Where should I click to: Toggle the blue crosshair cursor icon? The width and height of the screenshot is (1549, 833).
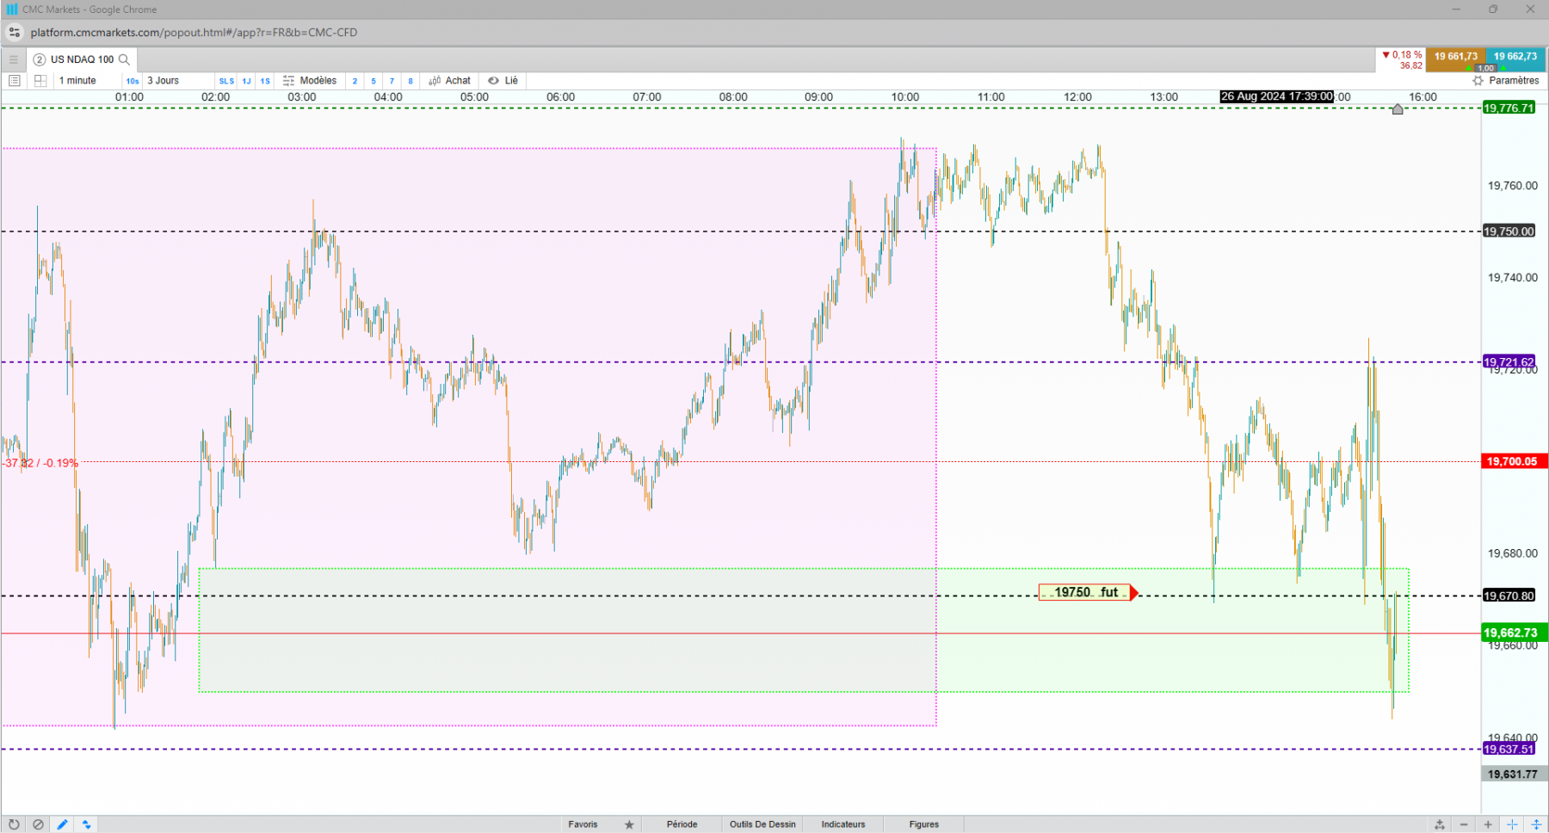click(x=1512, y=824)
